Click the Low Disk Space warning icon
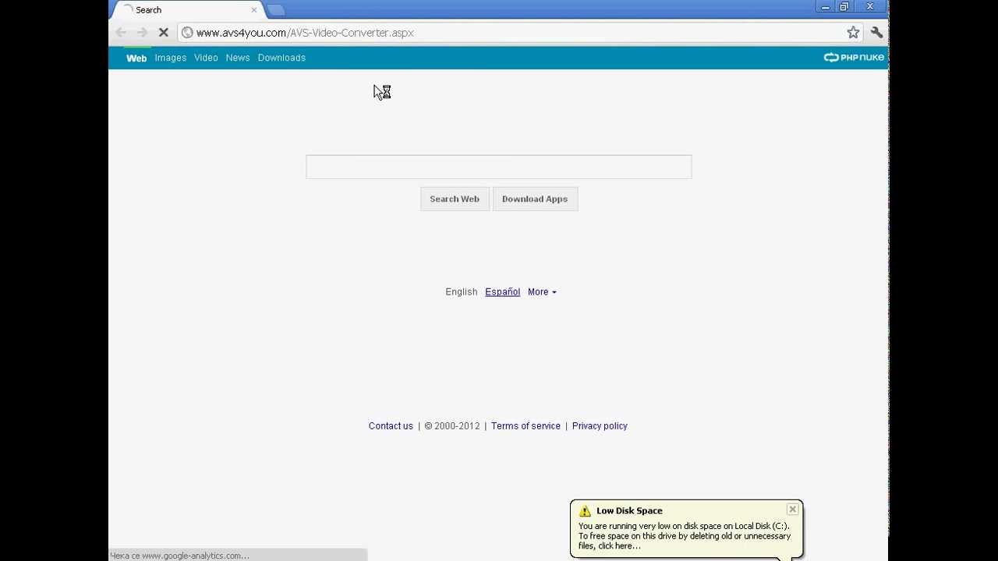The height and width of the screenshot is (561, 998). (585, 511)
